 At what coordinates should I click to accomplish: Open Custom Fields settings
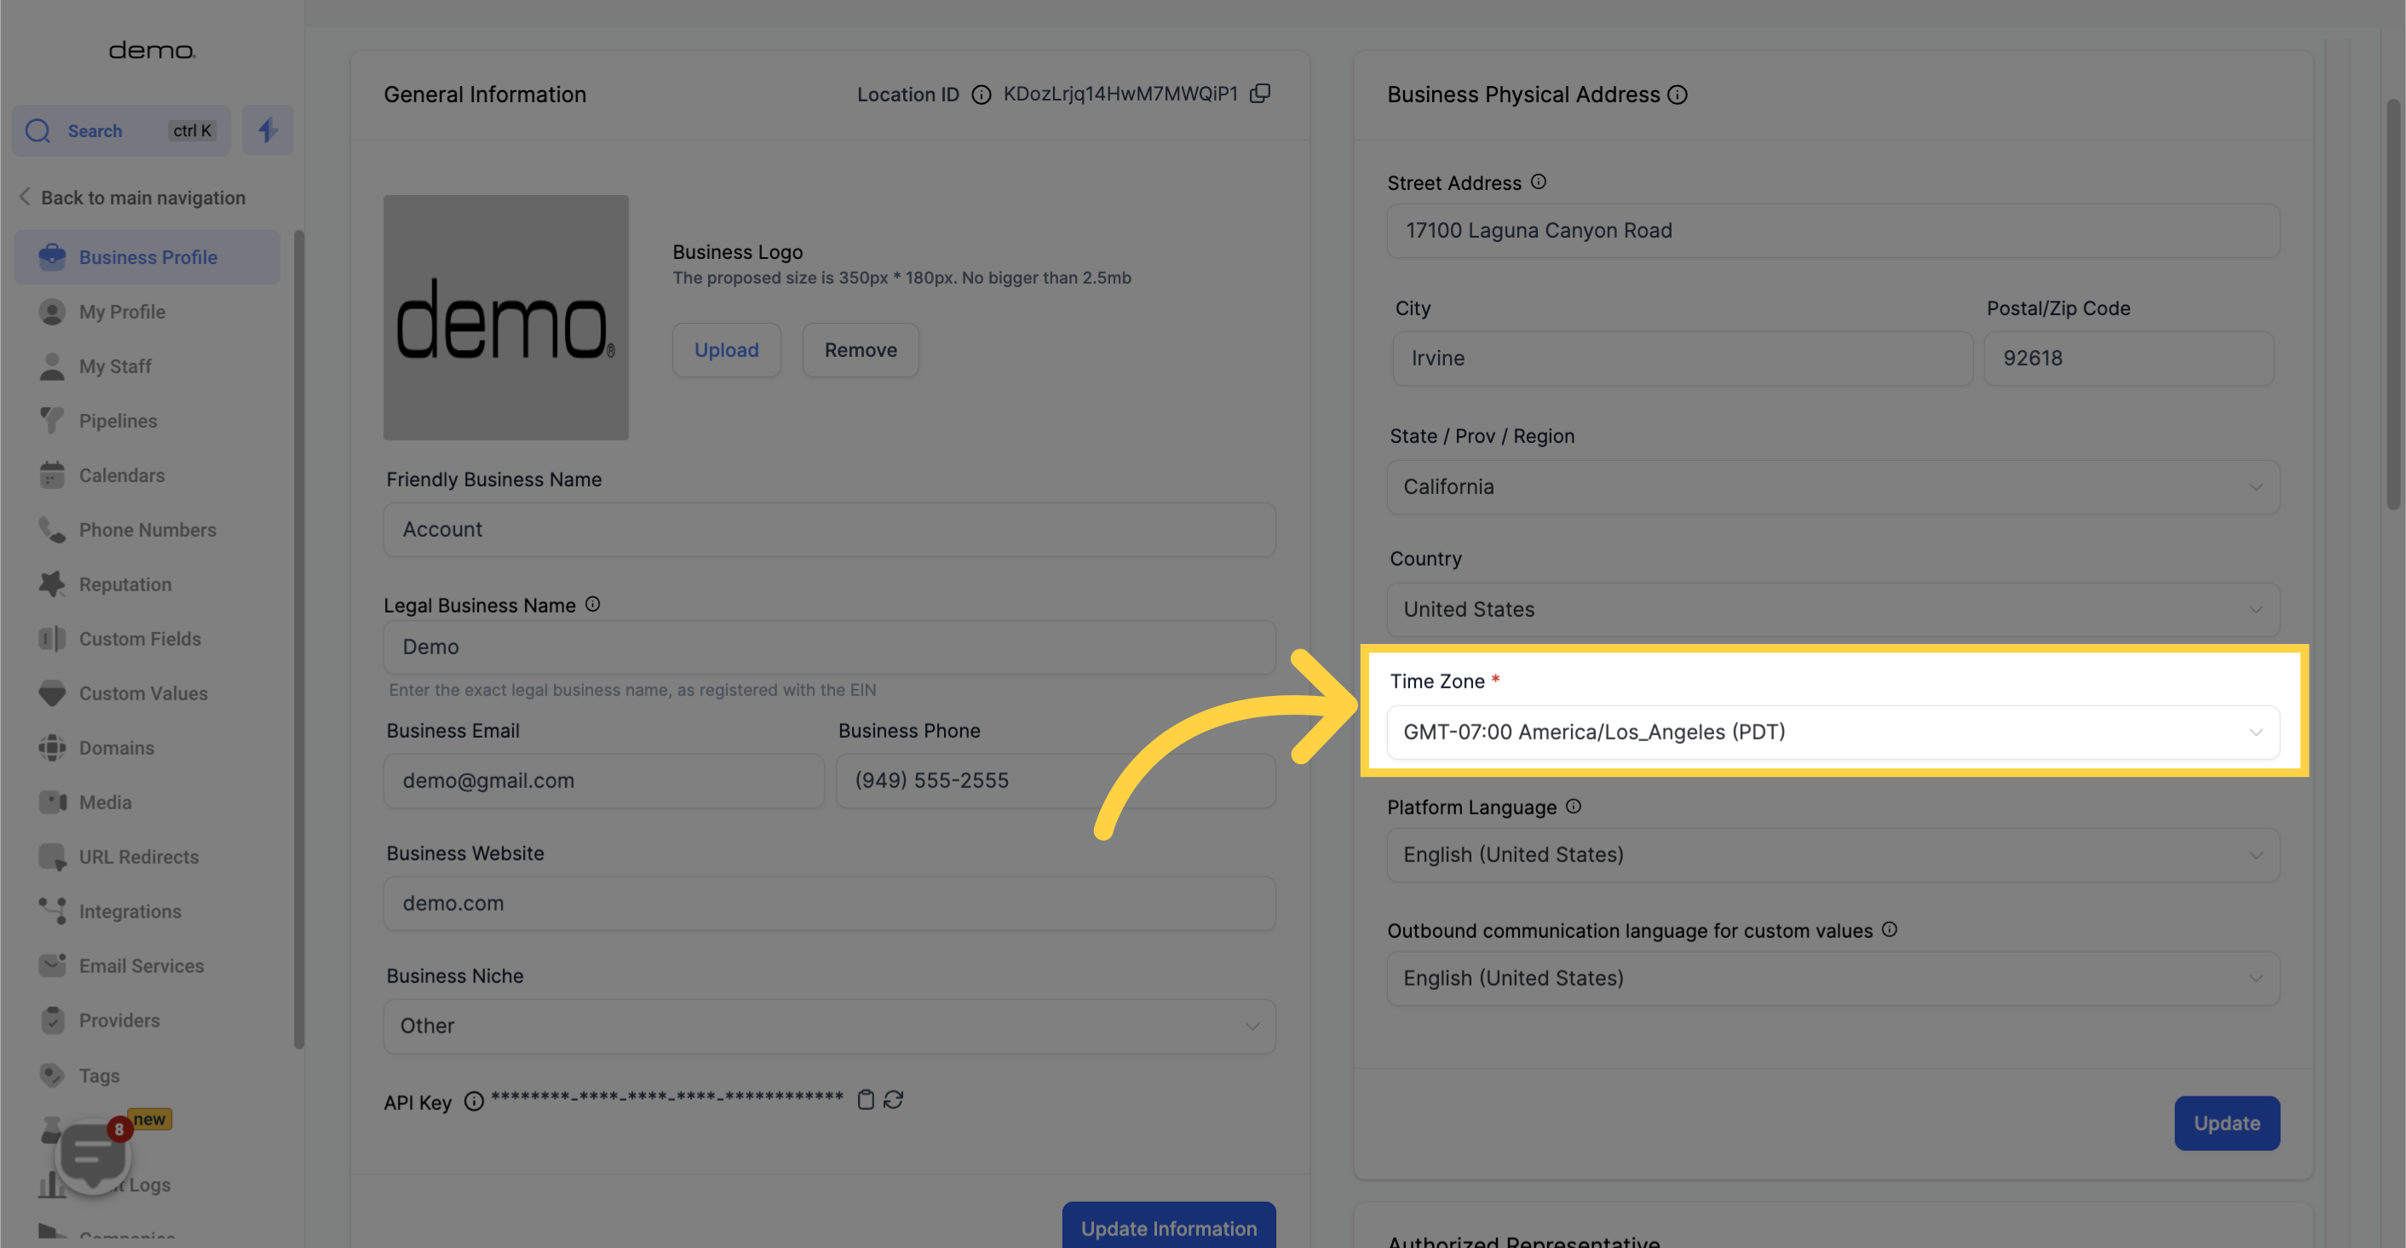coord(140,639)
